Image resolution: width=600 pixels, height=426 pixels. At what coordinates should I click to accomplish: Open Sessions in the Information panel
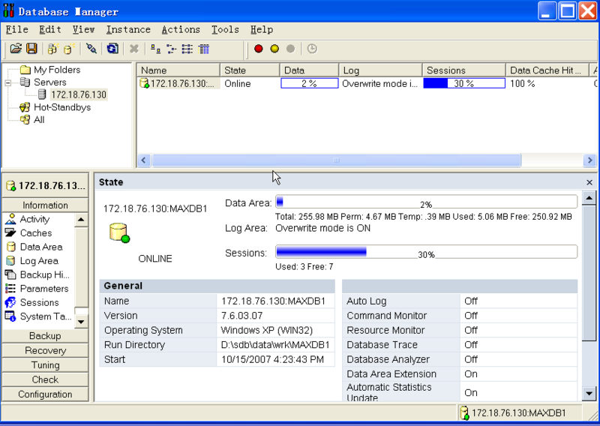39,302
